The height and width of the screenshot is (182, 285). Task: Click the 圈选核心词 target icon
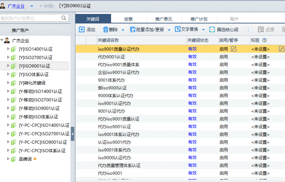point(212,29)
